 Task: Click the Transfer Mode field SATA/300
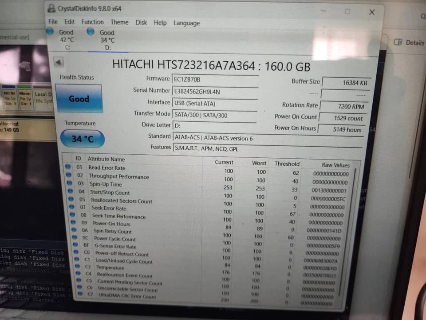click(x=215, y=115)
